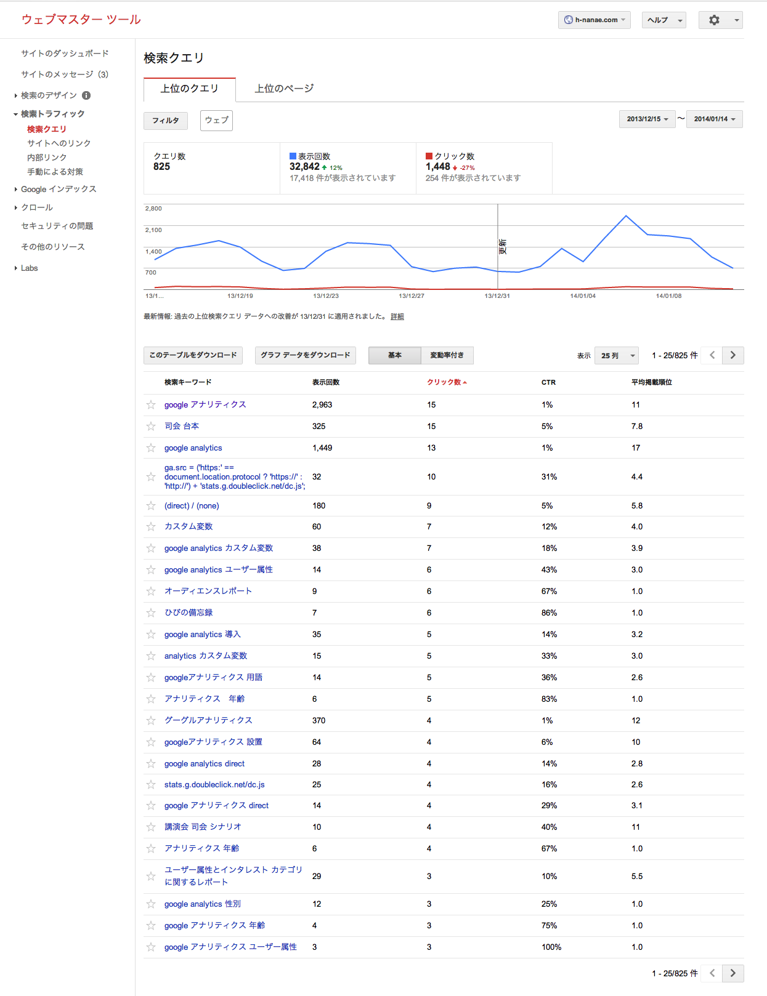Click the 更新 marker on the graph
Viewport: 767px width, 996px height.
[503, 247]
